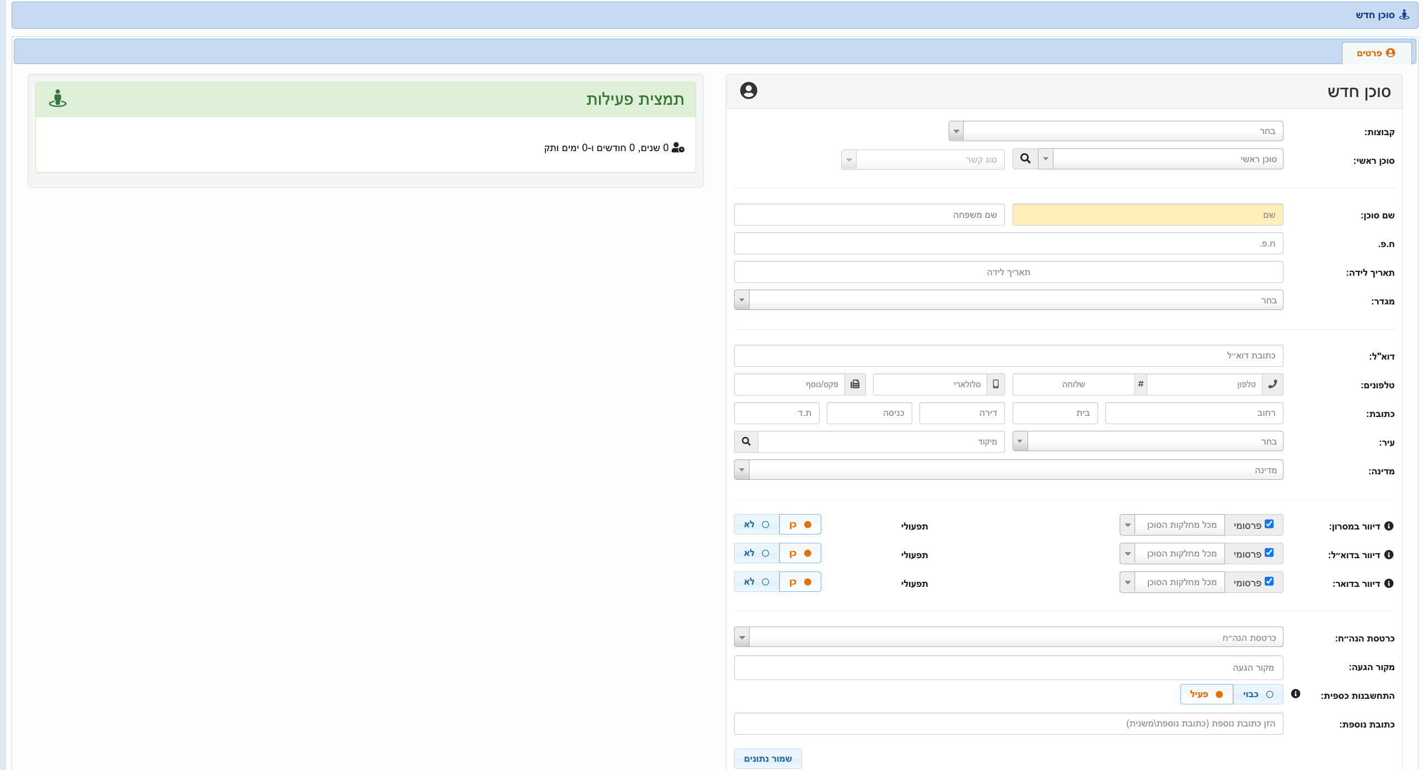The image size is (1423, 770).
Task: Click the search icon next to סוכן ראשי
Action: [x=1025, y=159]
